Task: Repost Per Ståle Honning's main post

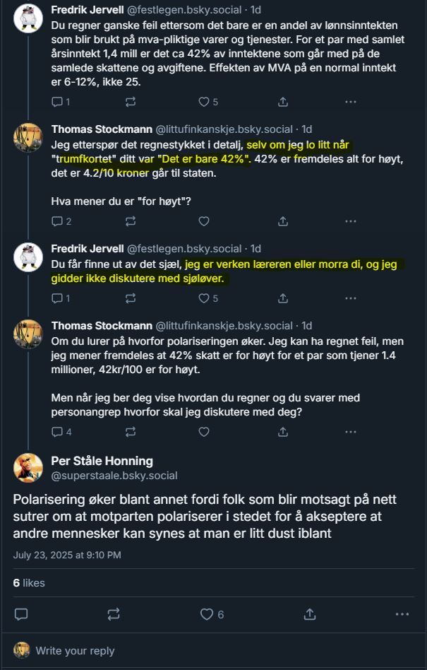Action: coord(114,614)
